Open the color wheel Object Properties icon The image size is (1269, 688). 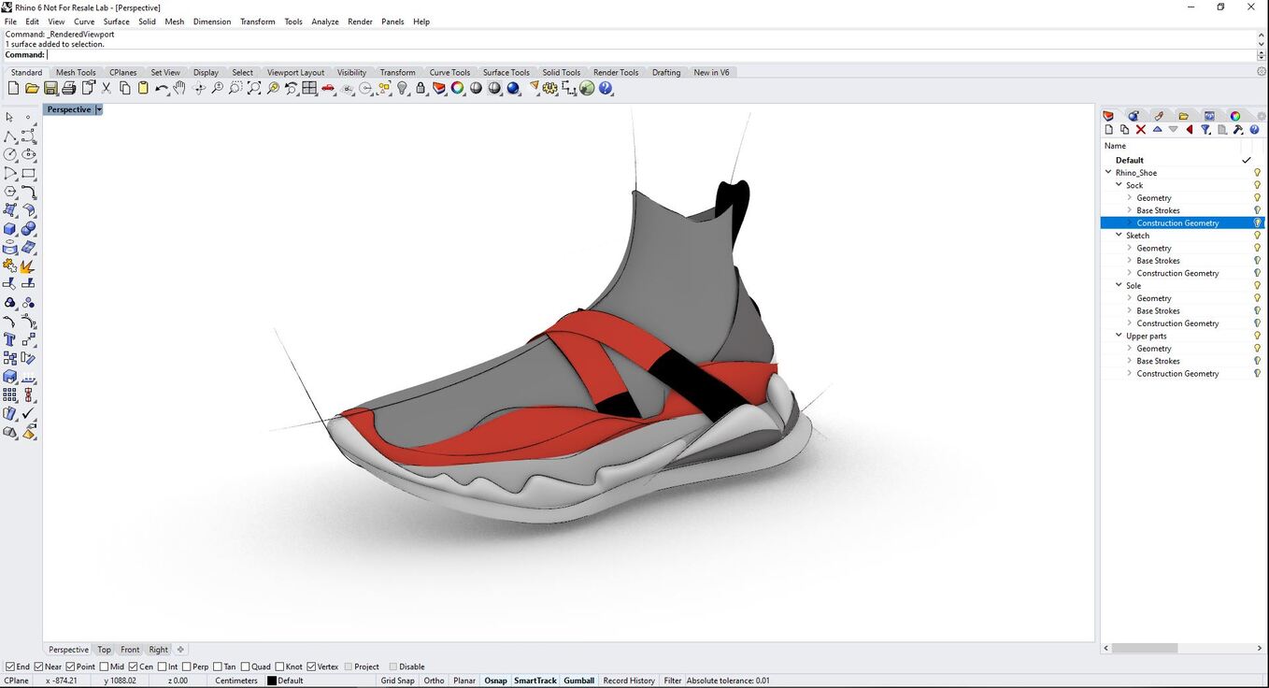457,88
